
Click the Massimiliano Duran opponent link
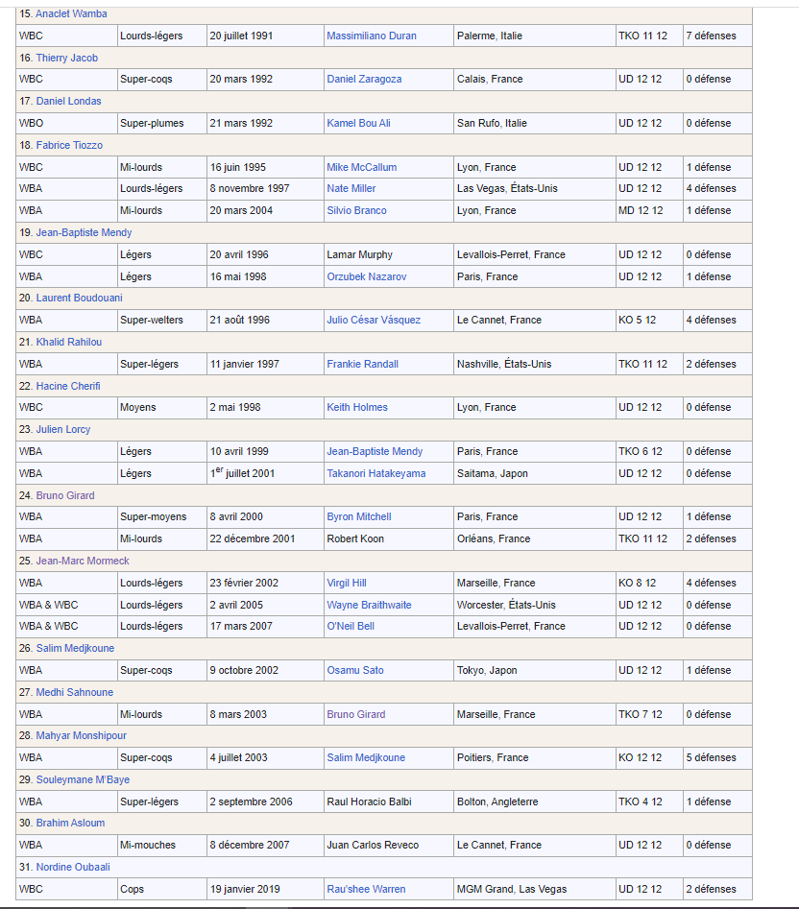[371, 36]
